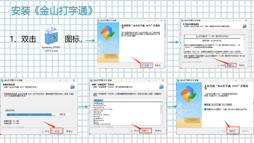
Task: Click the installer box icon in the install location header
Action: click(x=73, y=87)
